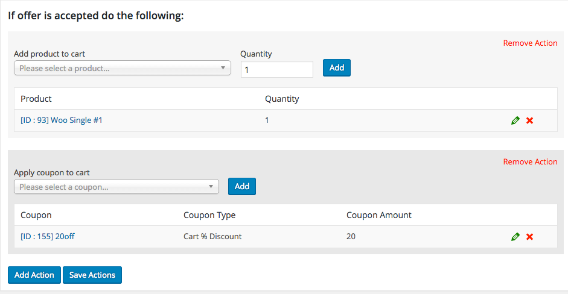Click red delete icon for Woo Single #1
568x294 pixels.
(529, 120)
